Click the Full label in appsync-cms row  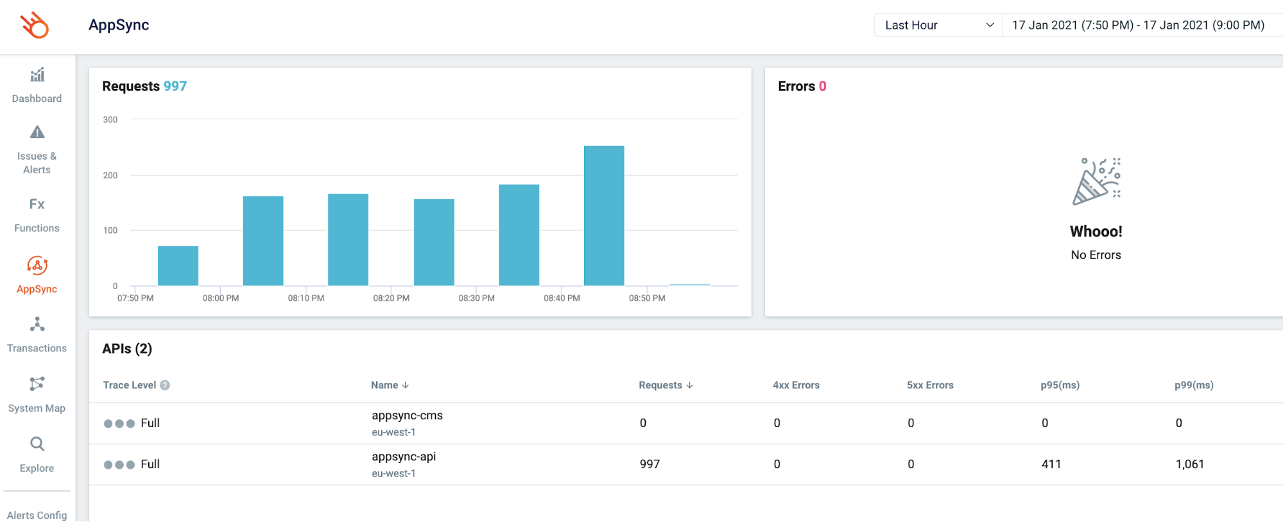(x=150, y=423)
